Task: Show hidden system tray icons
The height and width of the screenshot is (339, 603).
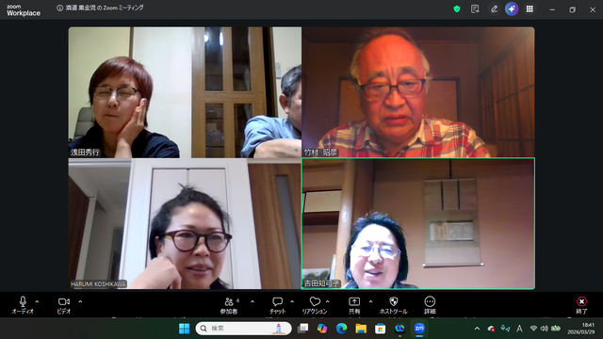Action: coord(477,329)
